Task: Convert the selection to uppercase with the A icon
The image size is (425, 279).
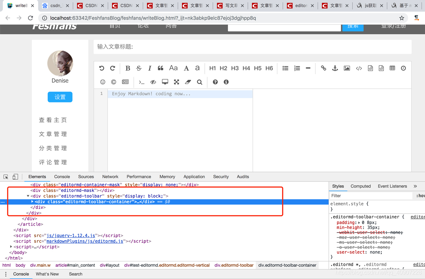Action: pyautogui.click(x=186, y=68)
